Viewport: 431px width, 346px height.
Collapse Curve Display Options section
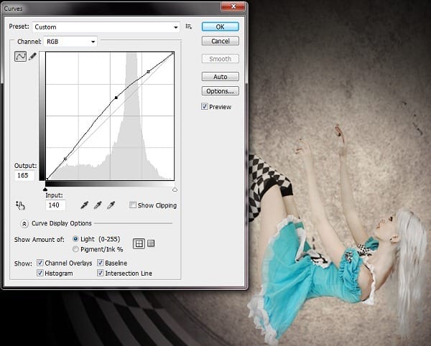[x=25, y=223]
